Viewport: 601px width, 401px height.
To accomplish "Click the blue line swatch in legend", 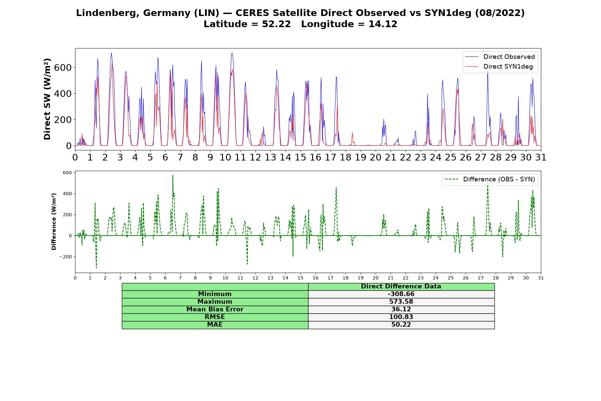I will [x=472, y=57].
